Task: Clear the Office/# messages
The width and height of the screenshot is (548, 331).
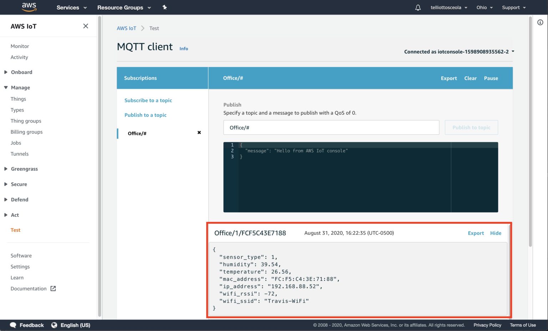Action: click(x=470, y=78)
